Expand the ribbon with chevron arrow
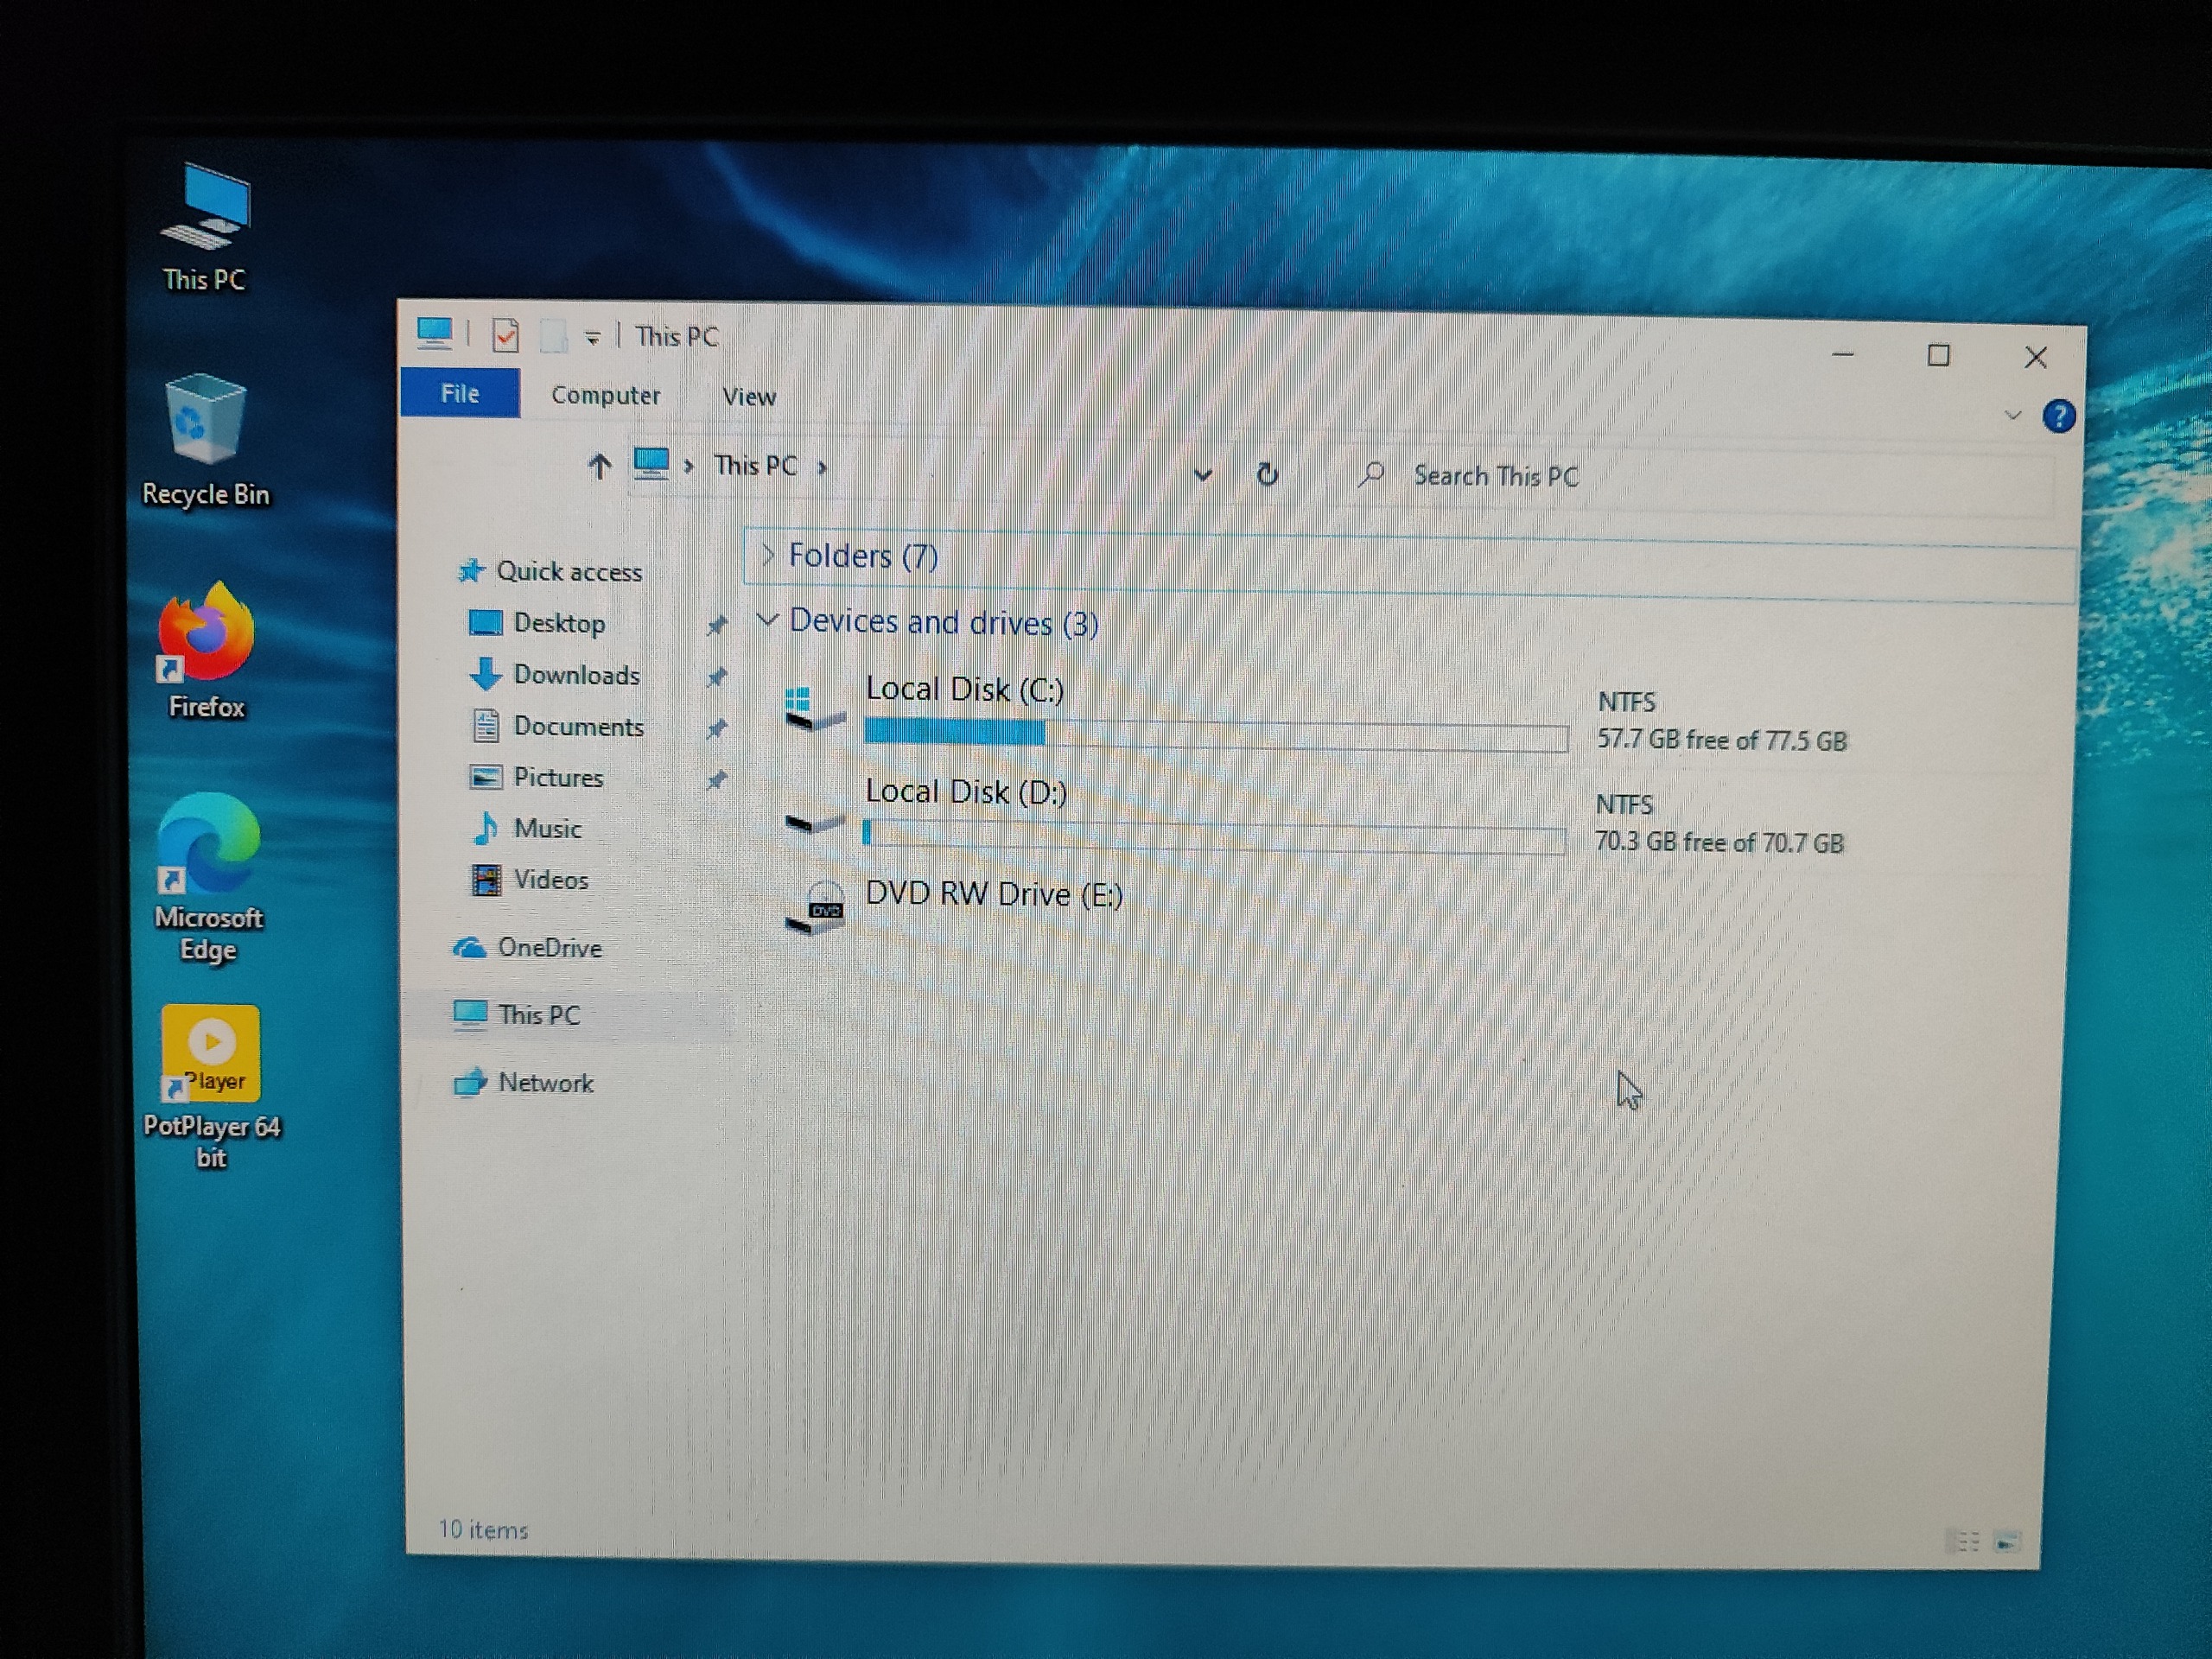This screenshot has height=1659, width=2212. 2013,415
